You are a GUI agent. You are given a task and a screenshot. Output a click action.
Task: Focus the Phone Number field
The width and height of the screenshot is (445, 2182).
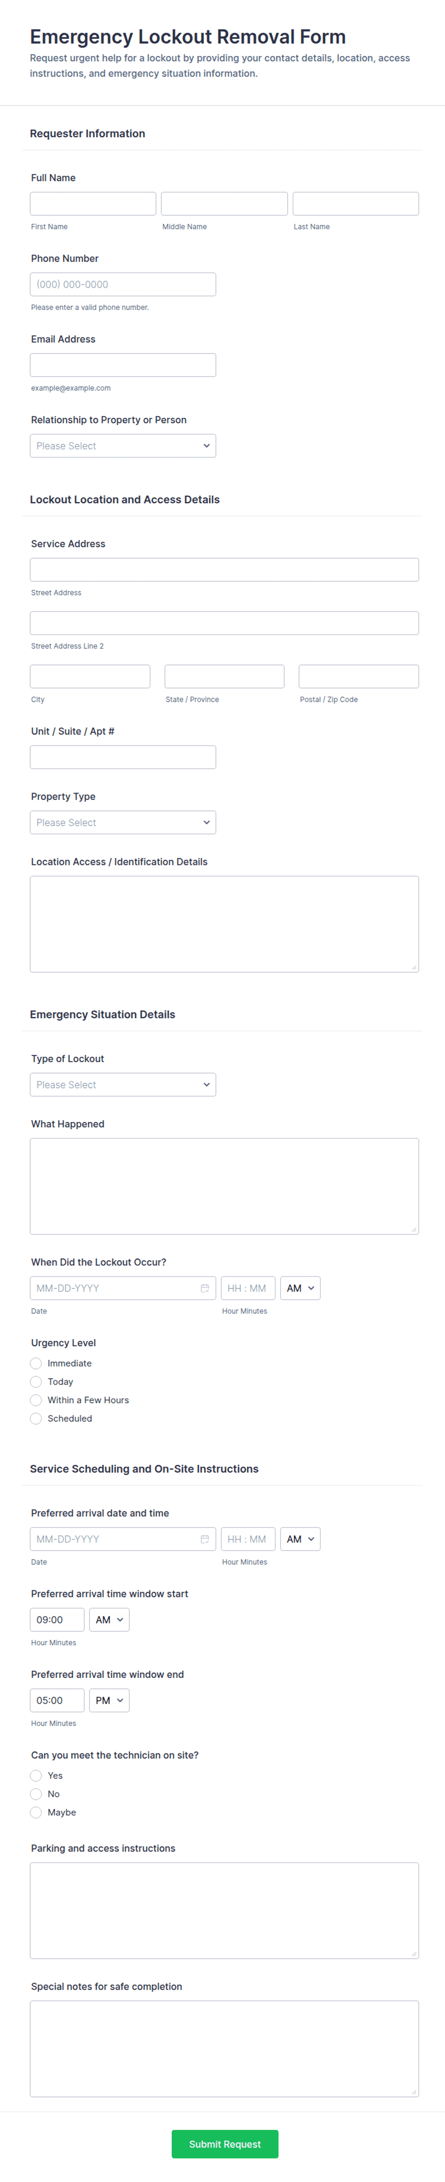[x=123, y=285]
